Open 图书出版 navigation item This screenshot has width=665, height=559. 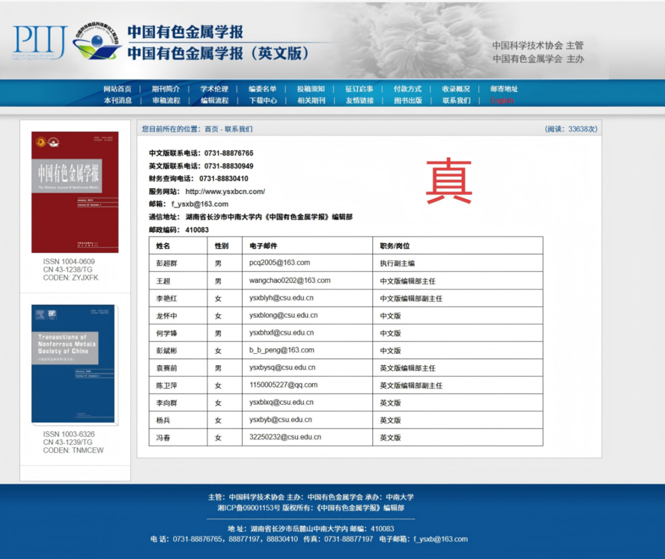point(408,100)
